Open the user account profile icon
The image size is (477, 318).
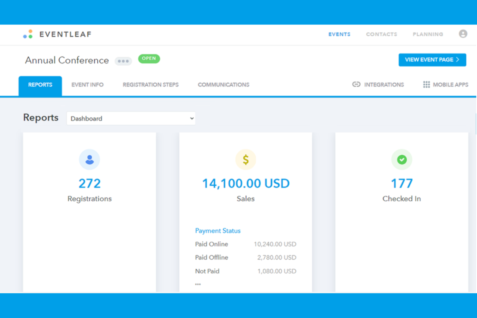coord(463,34)
